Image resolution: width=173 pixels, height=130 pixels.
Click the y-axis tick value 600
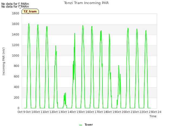point(16,76)
